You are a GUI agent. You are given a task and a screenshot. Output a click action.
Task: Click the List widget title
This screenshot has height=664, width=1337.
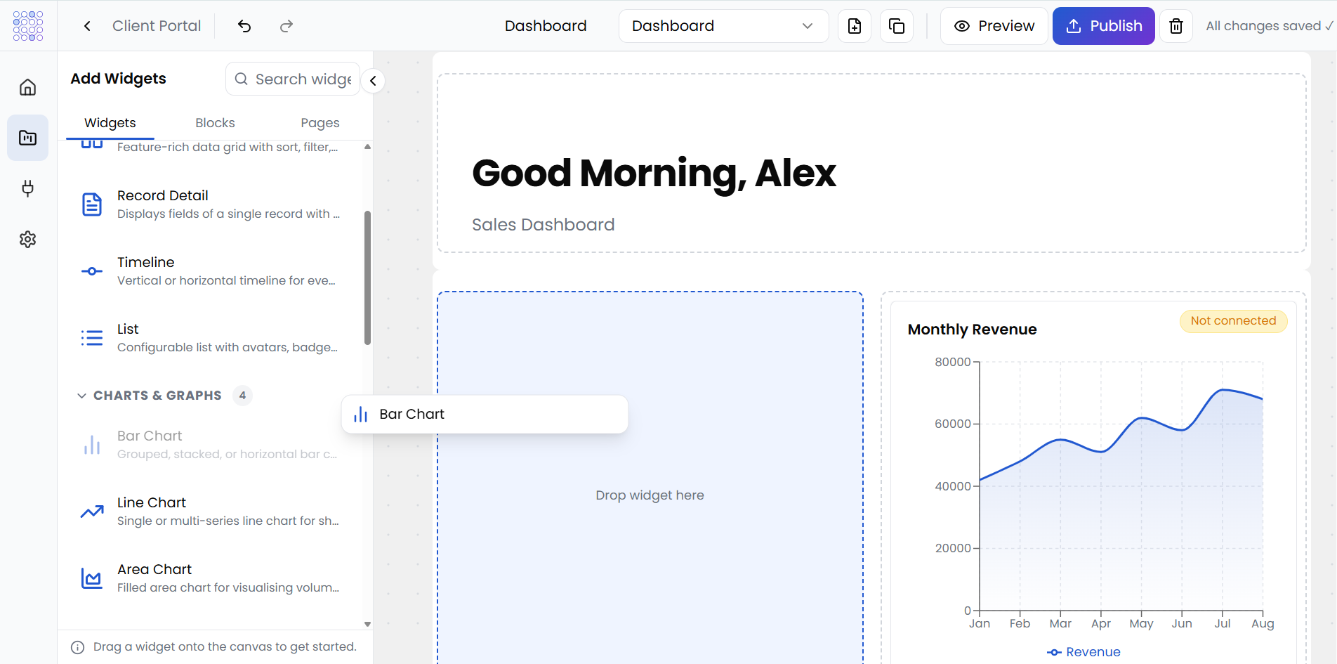tap(128, 329)
